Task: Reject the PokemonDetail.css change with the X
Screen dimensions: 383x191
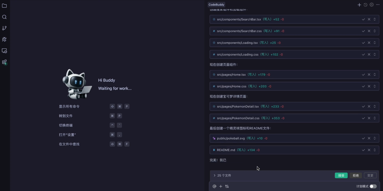Action: (369, 118)
